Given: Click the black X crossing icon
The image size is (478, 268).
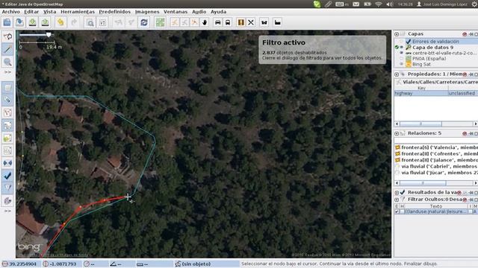Looking at the screenshot, I should point(251,22).
